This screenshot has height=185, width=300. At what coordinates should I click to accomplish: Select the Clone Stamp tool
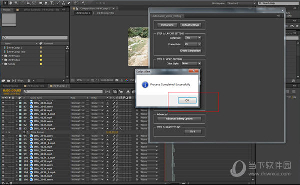click(x=64, y=3)
